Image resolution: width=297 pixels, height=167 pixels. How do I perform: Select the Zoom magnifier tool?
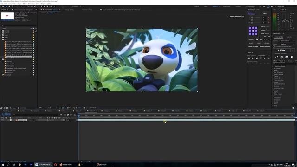point(13,6)
